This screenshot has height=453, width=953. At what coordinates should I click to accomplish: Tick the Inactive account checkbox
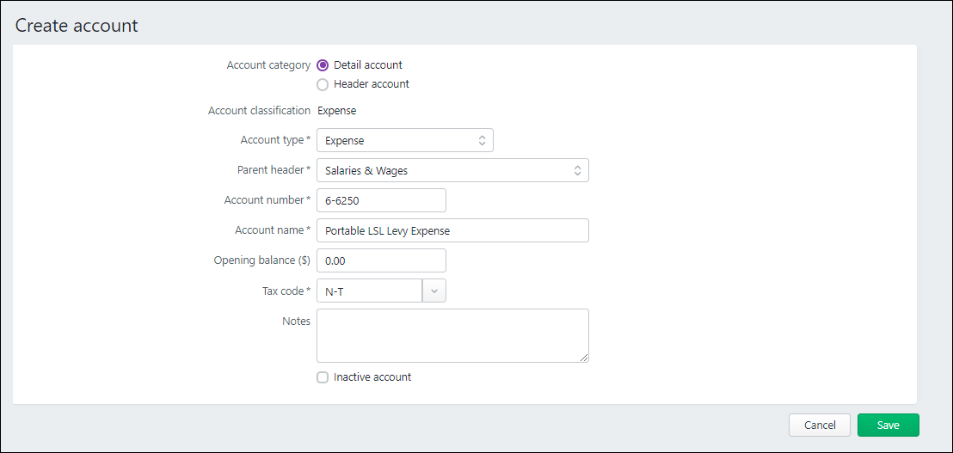click(x=323, y=377)
